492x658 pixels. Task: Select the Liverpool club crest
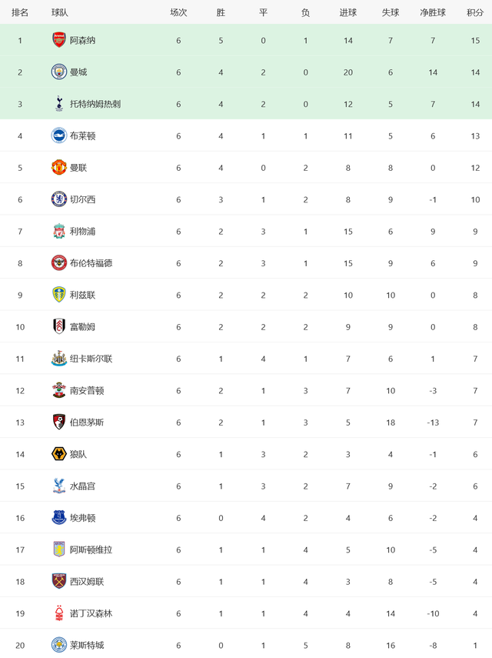(x=59, y=231)
